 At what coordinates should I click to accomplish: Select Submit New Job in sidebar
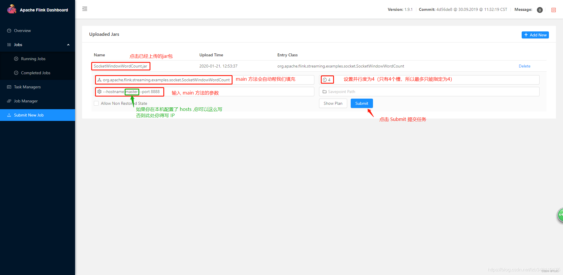[38, 115]
